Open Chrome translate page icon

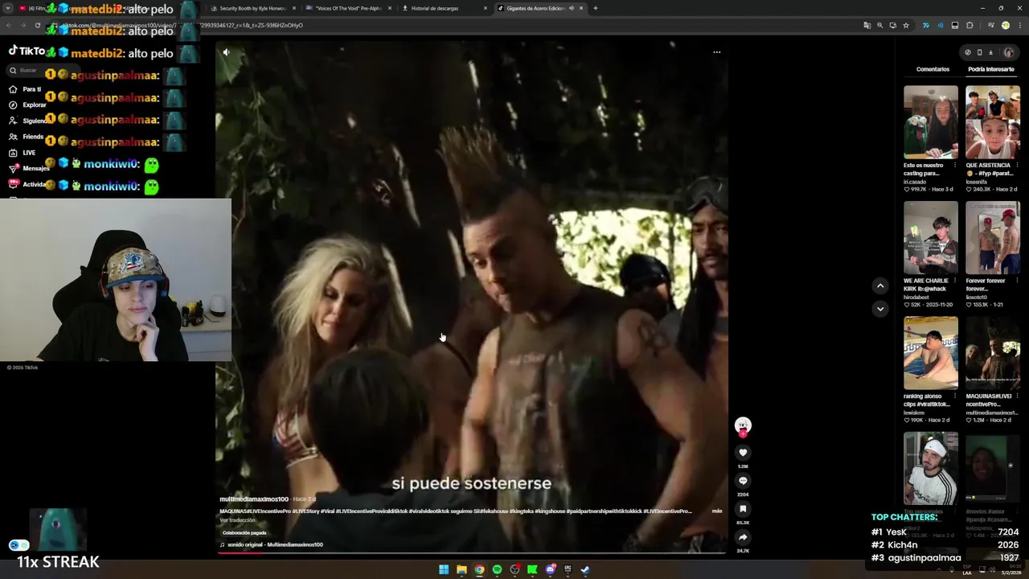(867, 25)
